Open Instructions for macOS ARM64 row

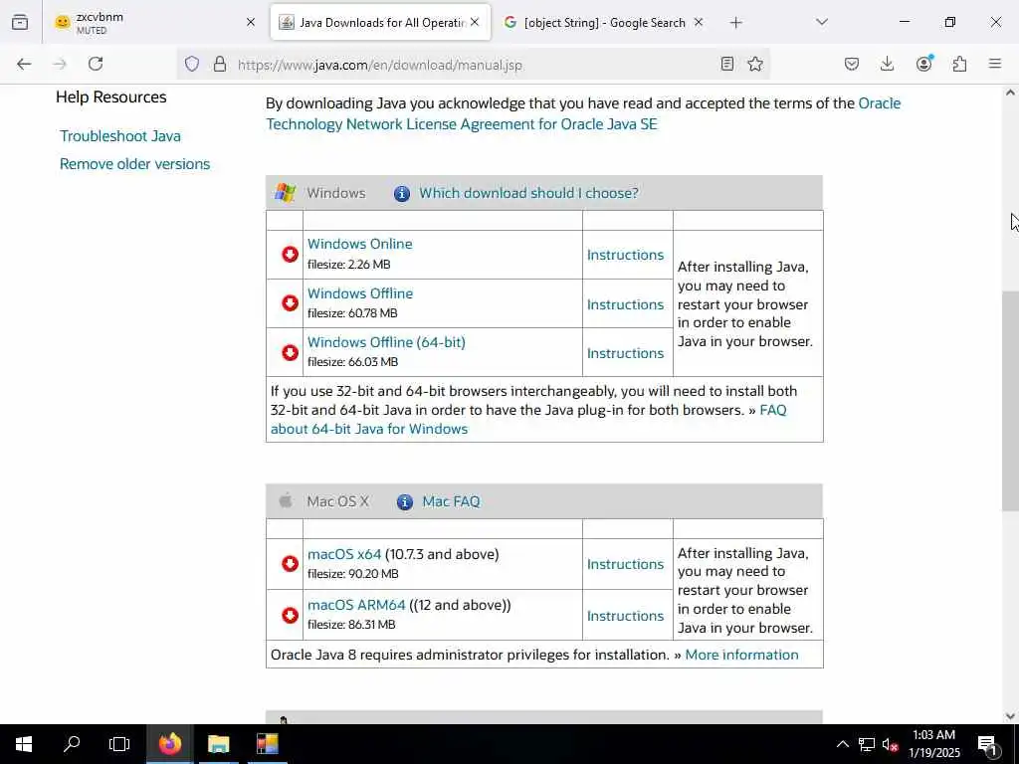(x=625, y=615)
